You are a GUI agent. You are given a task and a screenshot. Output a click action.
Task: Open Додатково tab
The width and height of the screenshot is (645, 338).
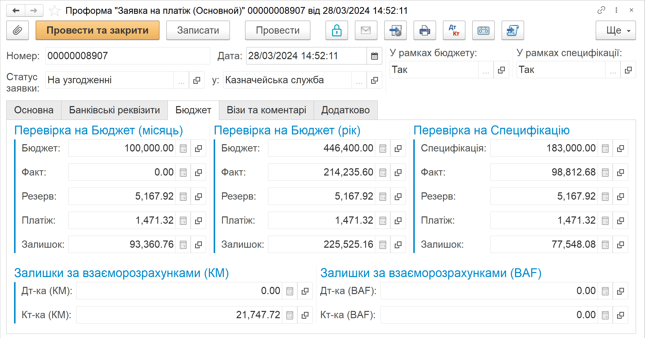[346, 110]
